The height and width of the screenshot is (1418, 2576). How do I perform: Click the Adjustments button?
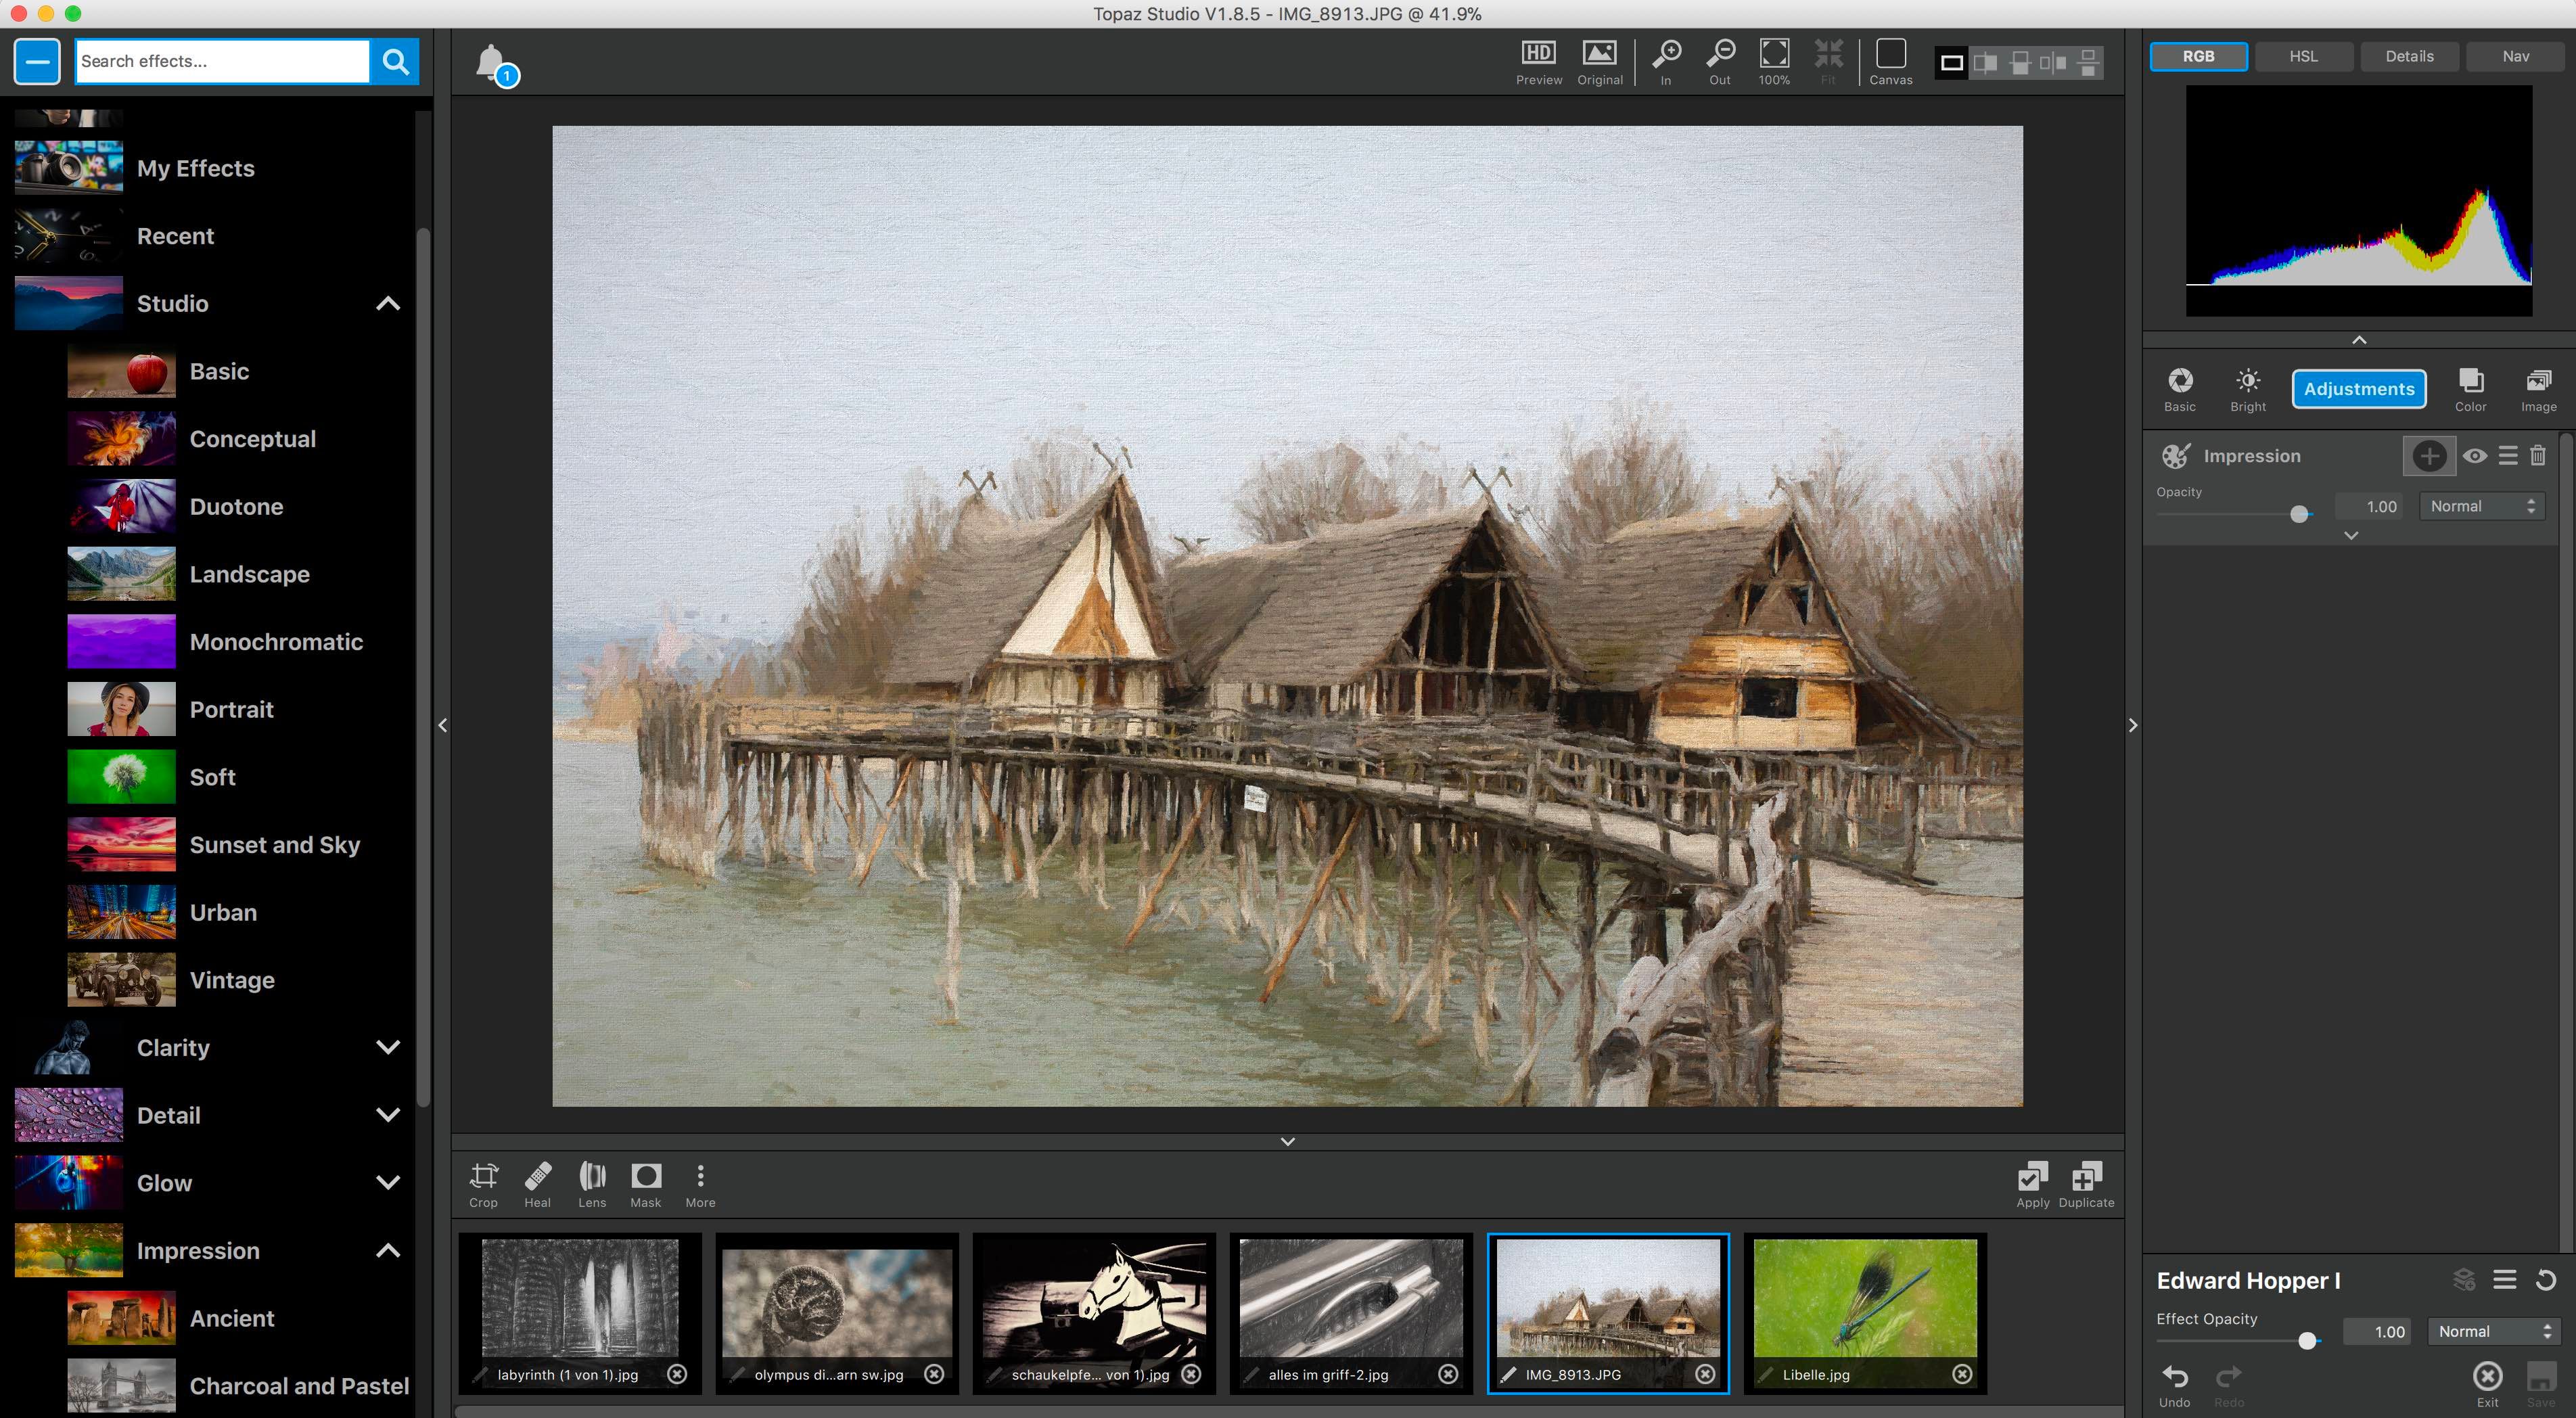click(x=2359, y=389)
